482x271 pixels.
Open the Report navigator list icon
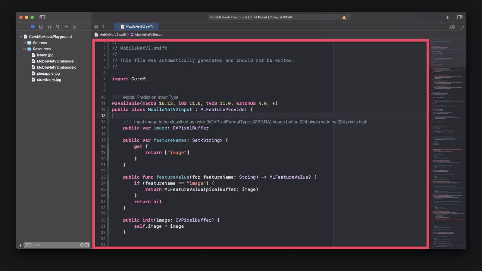click(x=75, y=27)
